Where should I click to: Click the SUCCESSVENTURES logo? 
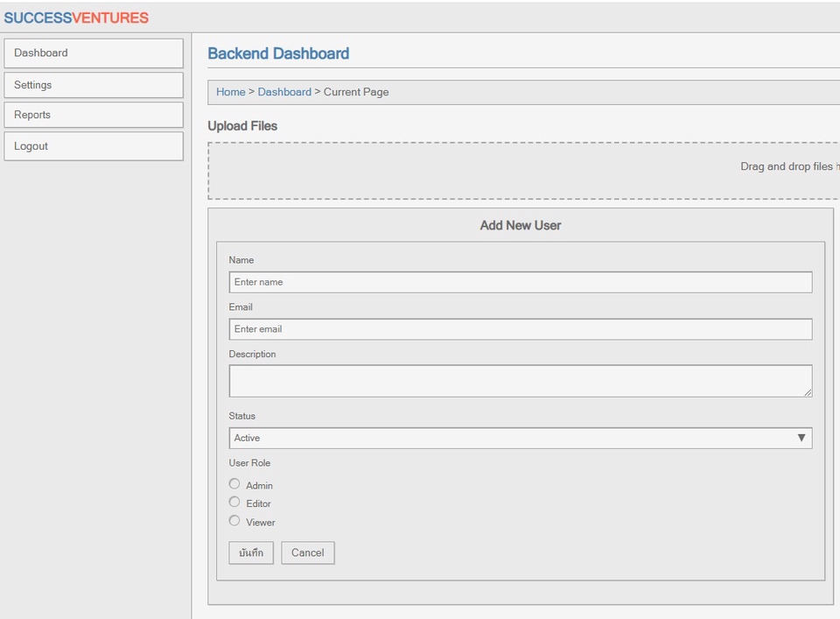pos(78,17)
